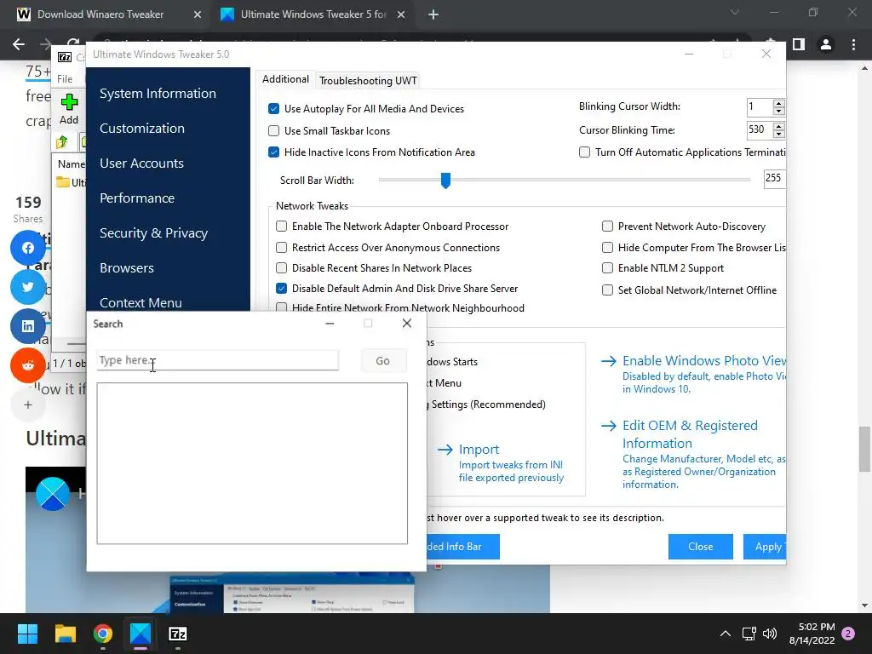Screen dimensions: 872x654
Task: Open the Chrome three-dot menu
Action: click(x=853, y=44)
